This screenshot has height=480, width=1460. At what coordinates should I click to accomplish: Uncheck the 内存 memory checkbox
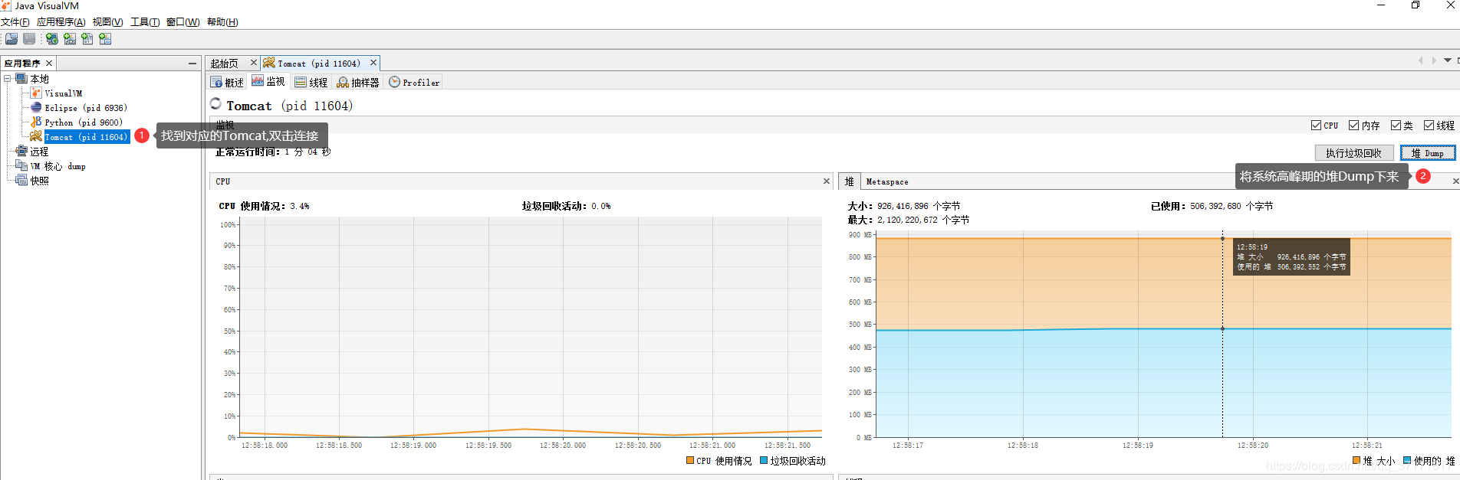point(1353,126)
